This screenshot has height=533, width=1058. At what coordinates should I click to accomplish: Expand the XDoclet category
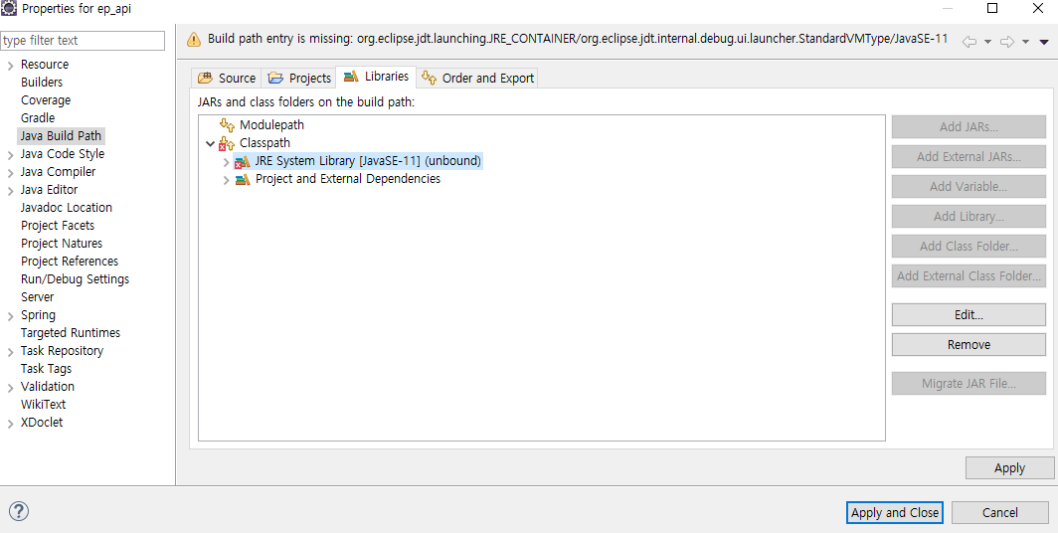tap(10, 424)
